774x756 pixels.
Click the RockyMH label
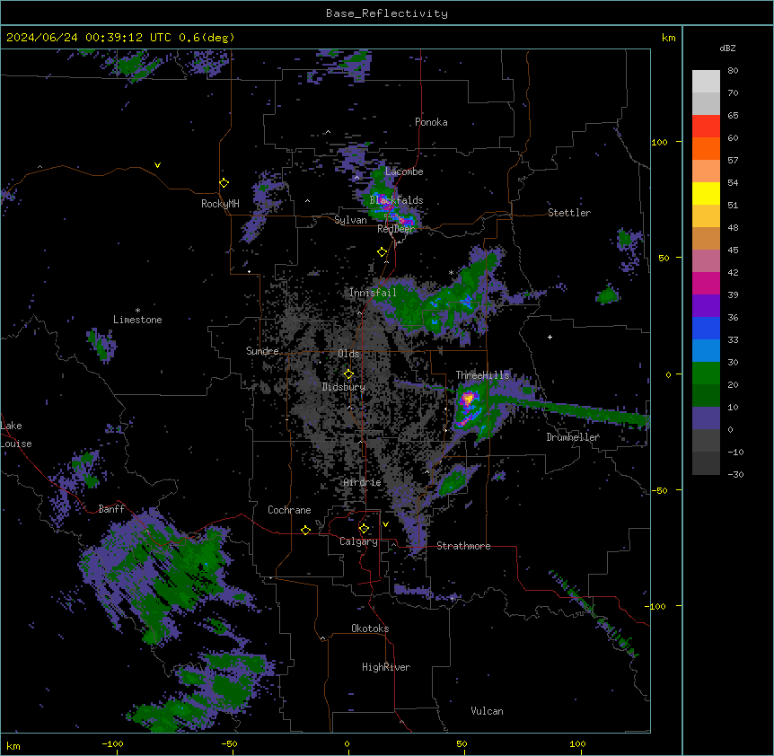click(220, 204)
